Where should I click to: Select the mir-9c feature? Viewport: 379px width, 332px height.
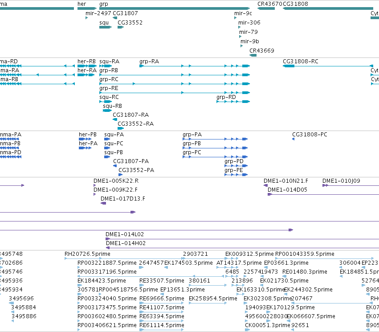click(236, 18)
